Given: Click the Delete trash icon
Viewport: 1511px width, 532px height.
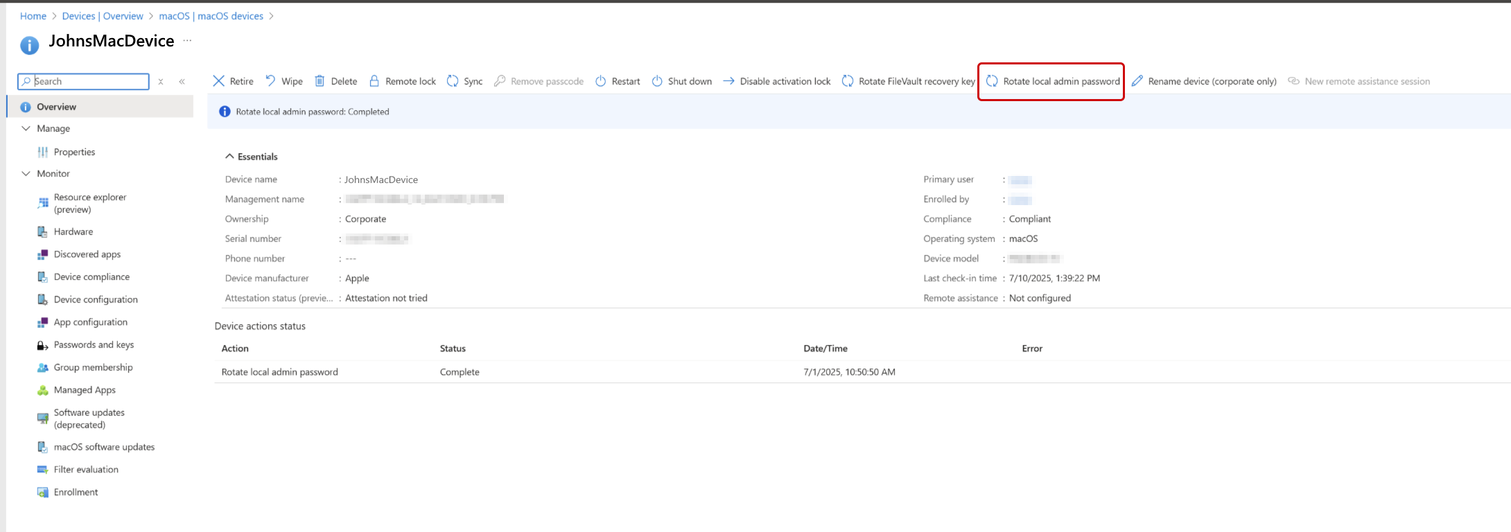Looking at the screenshot, I should point(320,81).
